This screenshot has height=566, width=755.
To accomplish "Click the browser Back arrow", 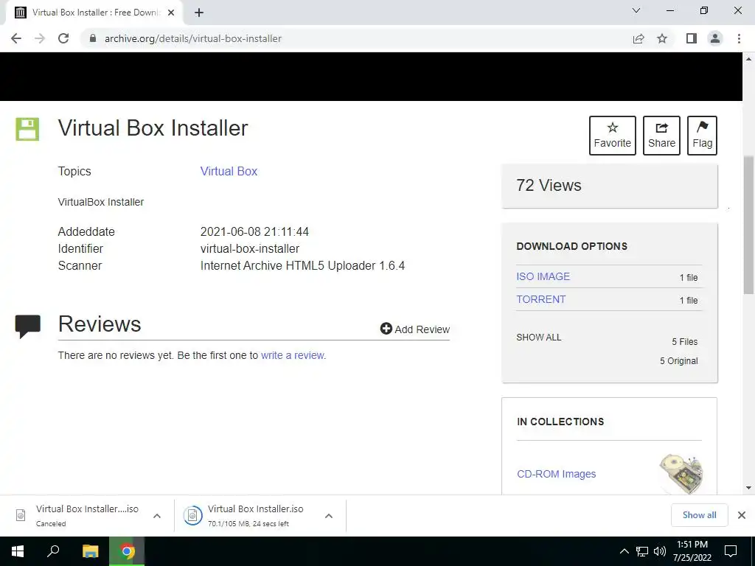I will click(x=16, y=38).
